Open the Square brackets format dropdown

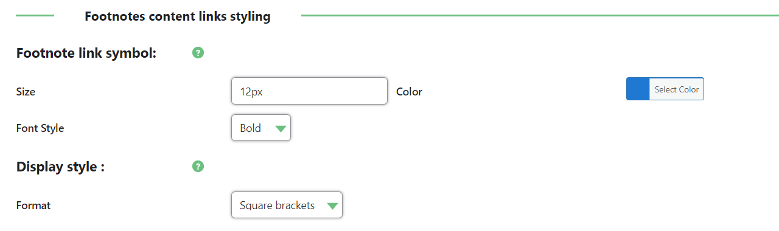(x=287, y=205)
